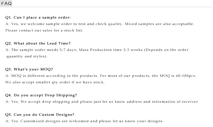Select the Q3 'What's your MOQ?' question
The width and height of the screenshot is (213, 127).
coord(29,69)
